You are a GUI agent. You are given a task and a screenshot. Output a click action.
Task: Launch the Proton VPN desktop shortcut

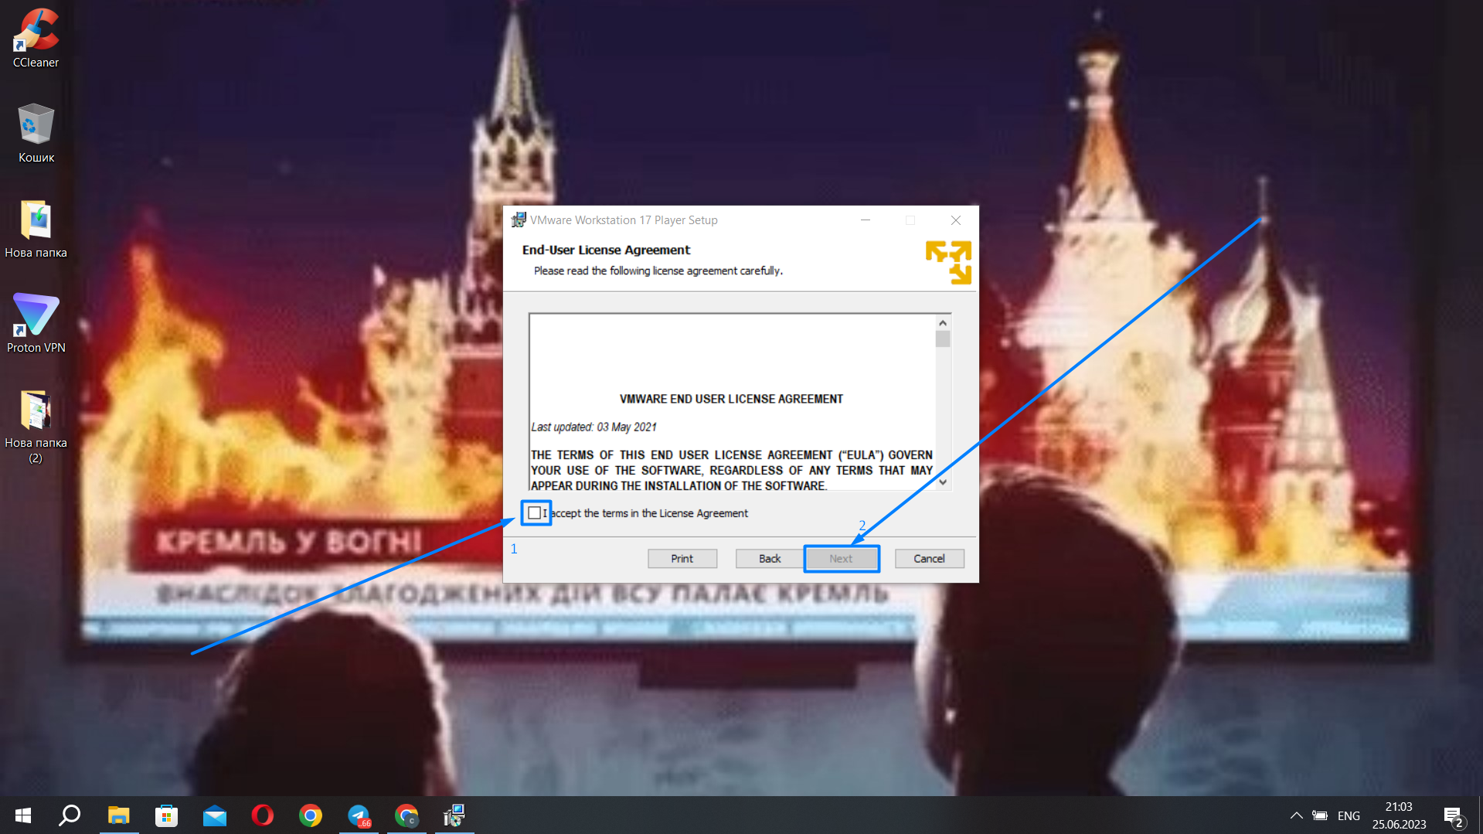click(x=36, y=323)
